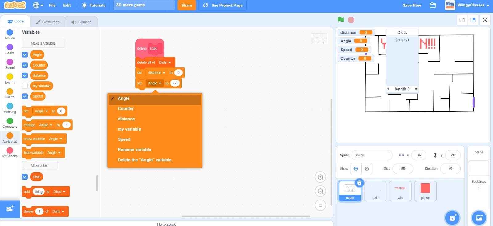Click Save Now link
Screen dimensions: 493x226
pos(412,5)
